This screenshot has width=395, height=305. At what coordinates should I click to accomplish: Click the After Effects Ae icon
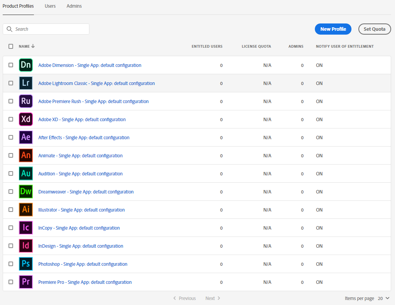click(x=26, y=138)
